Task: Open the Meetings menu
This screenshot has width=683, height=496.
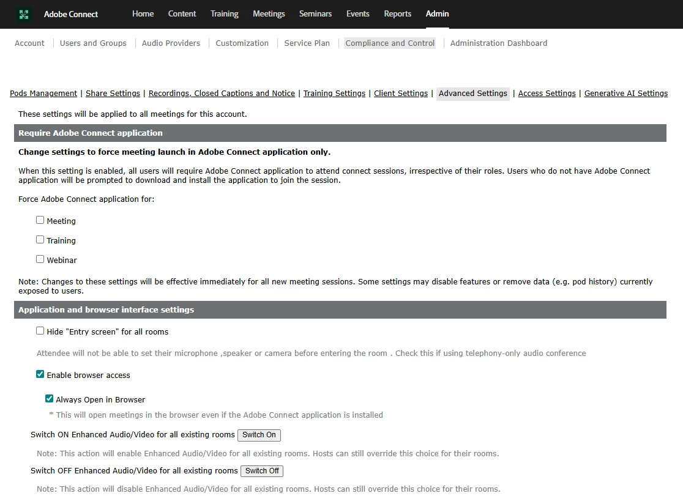Action: click(x=269, y=14)
